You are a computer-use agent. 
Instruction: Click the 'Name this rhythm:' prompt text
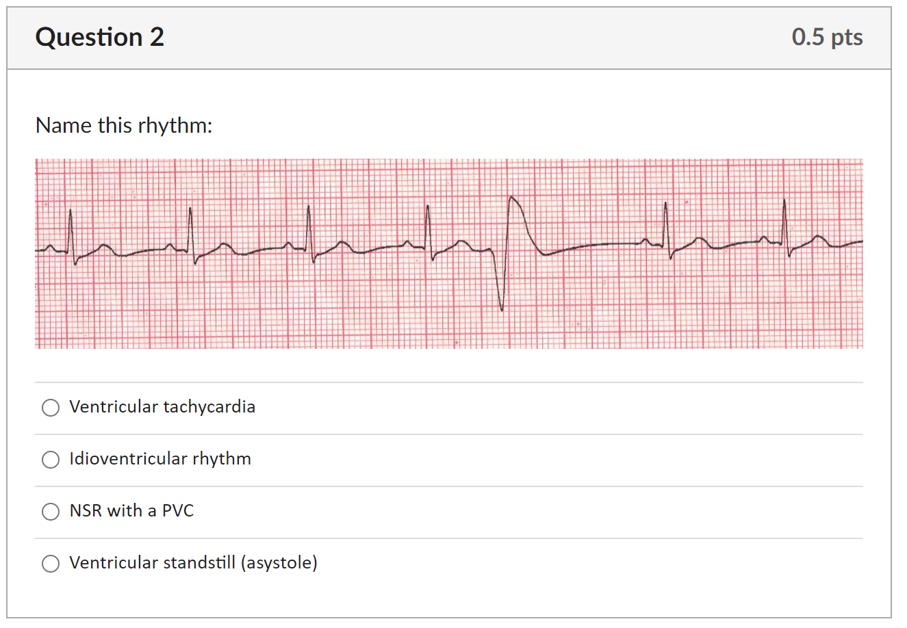[124, 125]
